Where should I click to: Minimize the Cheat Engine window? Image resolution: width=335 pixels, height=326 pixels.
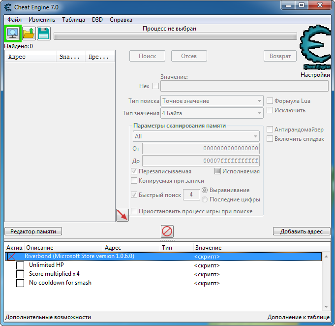[x=288, y=5]
